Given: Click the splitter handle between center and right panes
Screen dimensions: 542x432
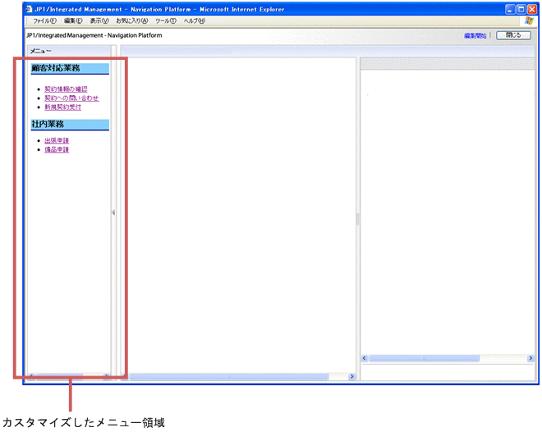Looking at the screenshot, I should pos(358,219).
